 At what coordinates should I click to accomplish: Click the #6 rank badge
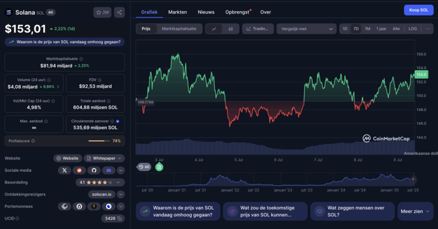pos(50,12)
